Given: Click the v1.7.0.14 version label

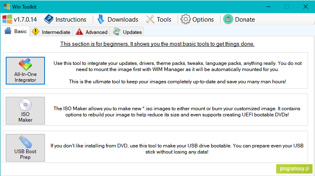Looking at the screenshot, I should pos(25,20).
